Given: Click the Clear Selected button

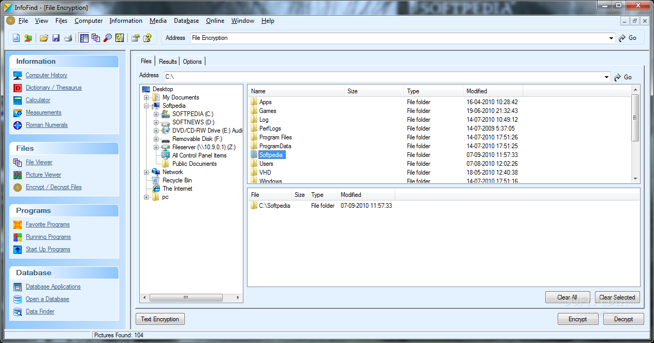Looking at the screenshot, I should pyautogui.click(x=617, y=297).
